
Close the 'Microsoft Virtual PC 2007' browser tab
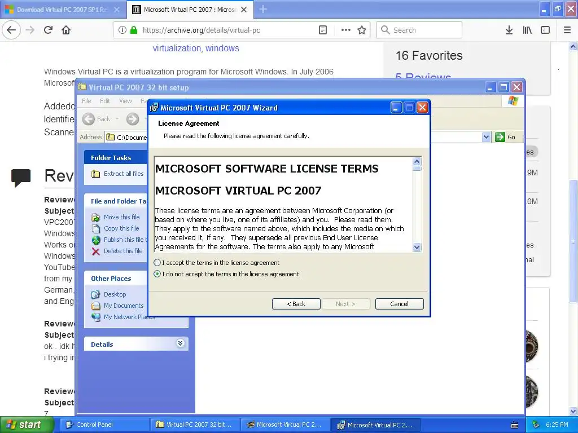(244, 10)
